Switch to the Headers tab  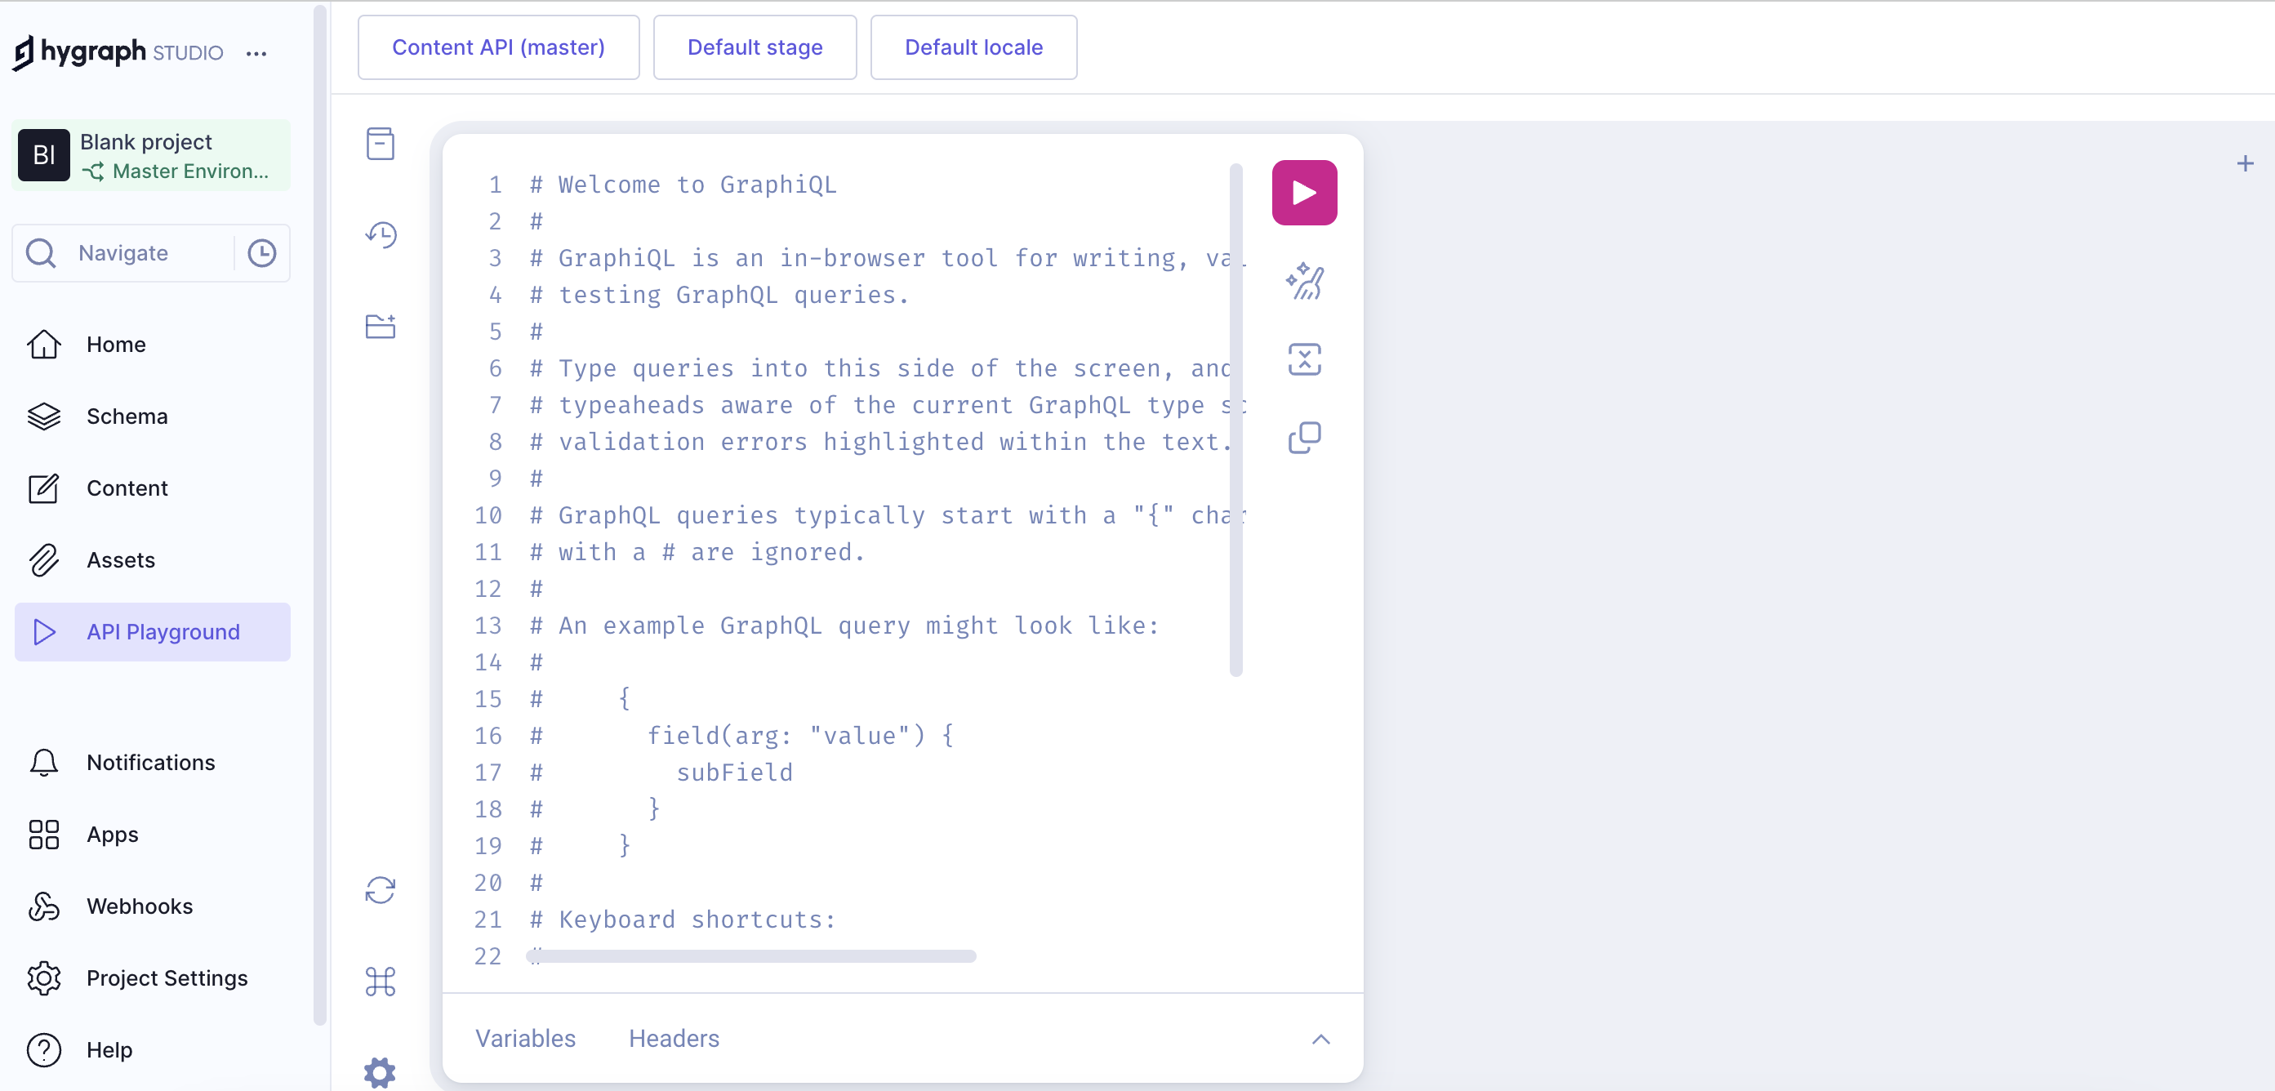[x=674, y=1038]
